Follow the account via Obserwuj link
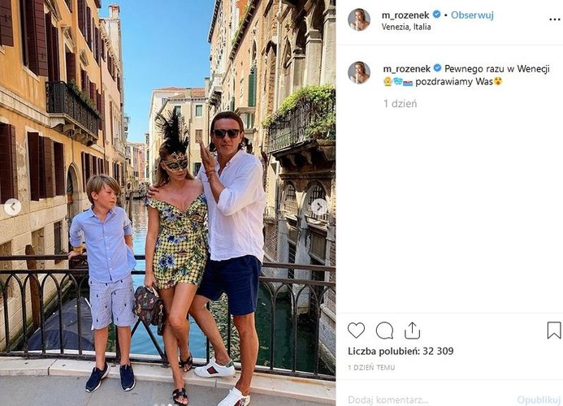Viewport: 563px width, 406px height. pos(472,15)
